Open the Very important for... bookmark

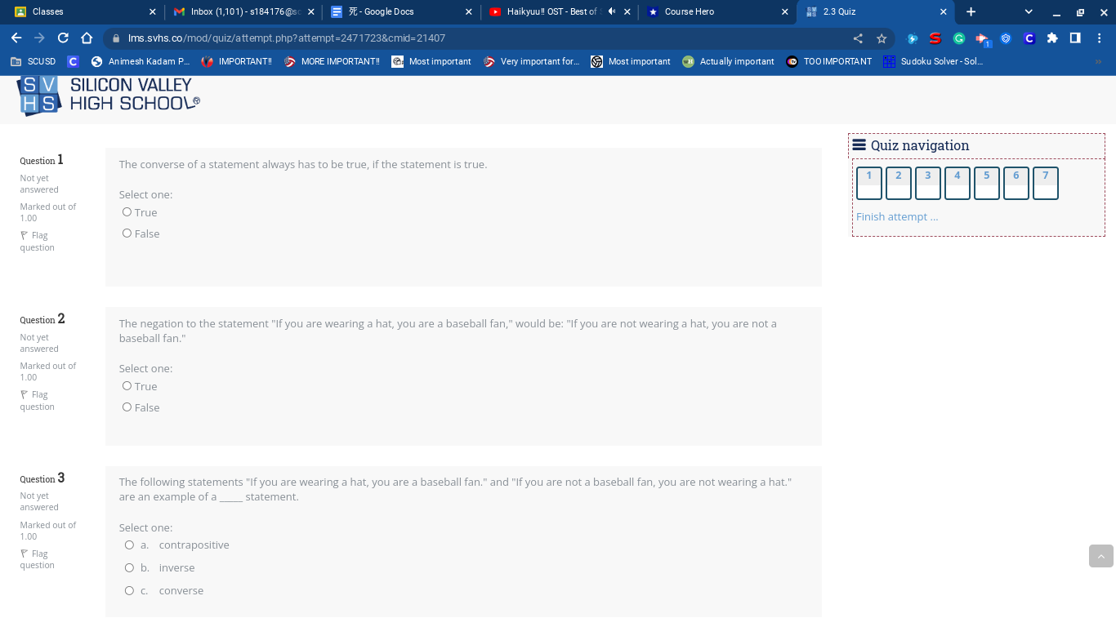click(x=531, y=61)
